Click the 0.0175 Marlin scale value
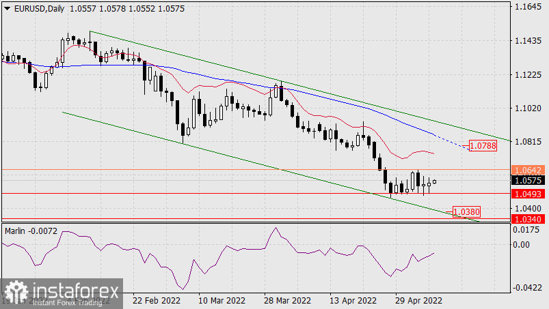 click(526, 230)
